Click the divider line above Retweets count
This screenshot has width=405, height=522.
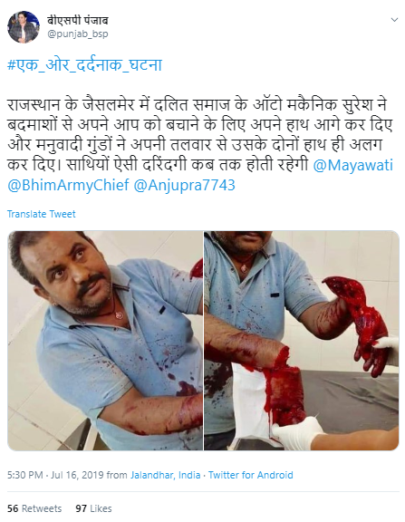click(x=203, y=491)
